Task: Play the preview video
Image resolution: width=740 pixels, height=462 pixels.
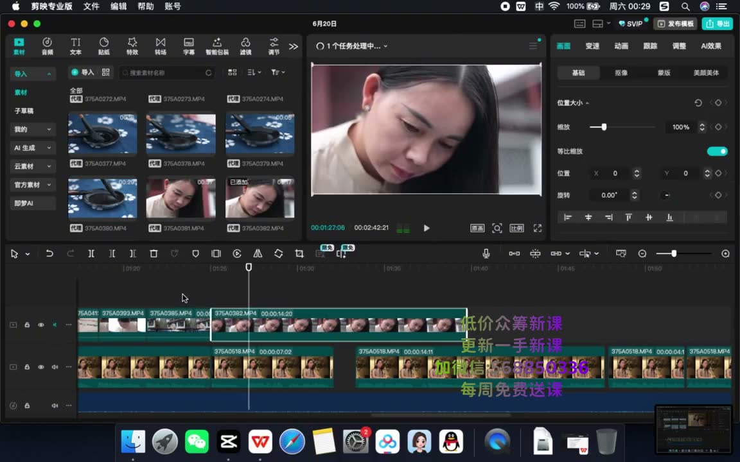Action: 427,228
